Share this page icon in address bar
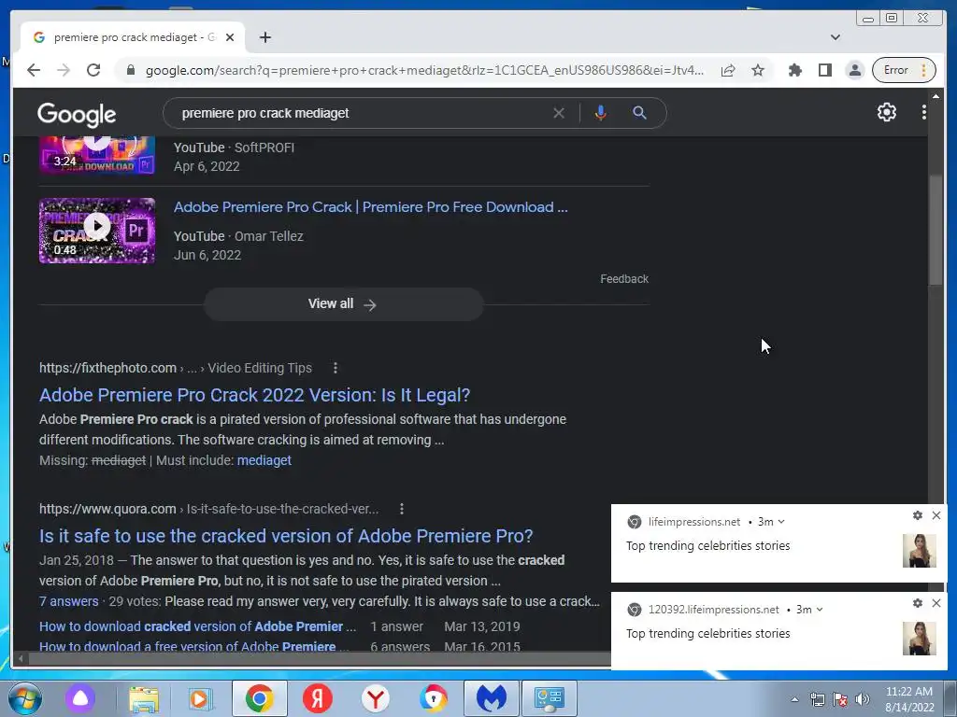This screenshot has height=717, width=957. 727,70
